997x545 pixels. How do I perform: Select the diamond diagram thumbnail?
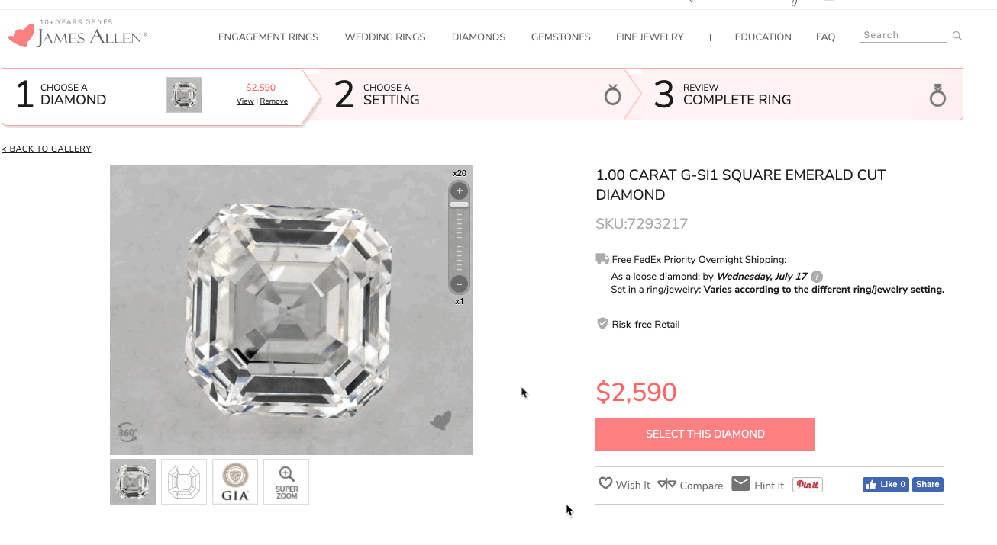(184, 482)
